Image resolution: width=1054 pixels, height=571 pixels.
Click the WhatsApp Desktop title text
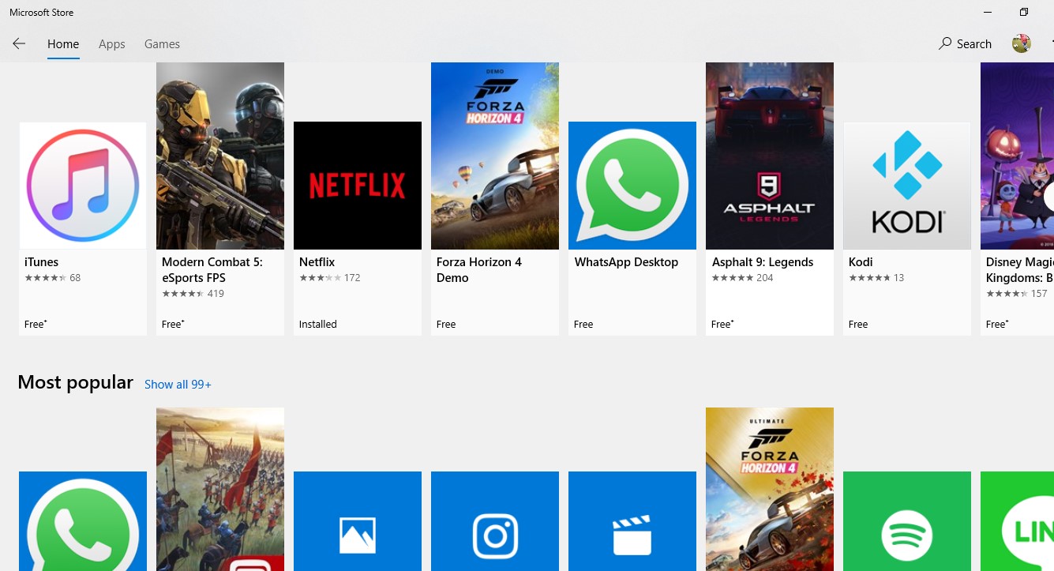point(626,262)
